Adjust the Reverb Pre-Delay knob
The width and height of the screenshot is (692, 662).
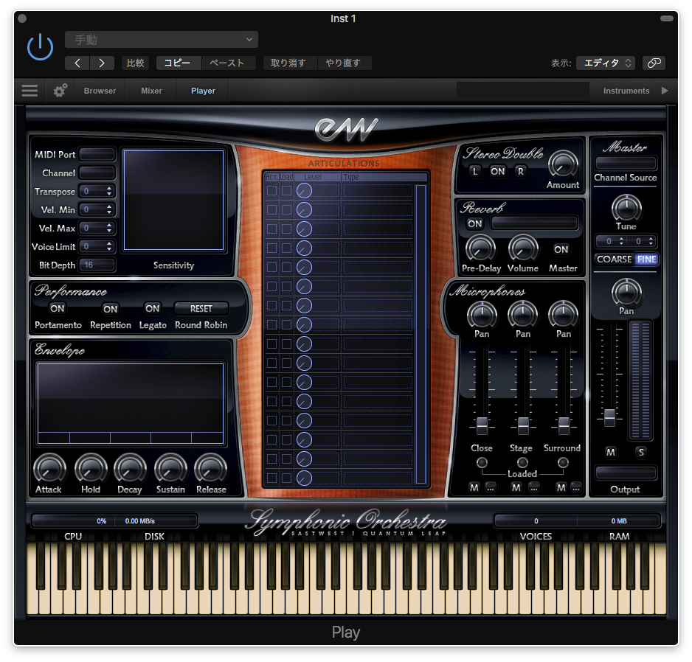point(480,248)
